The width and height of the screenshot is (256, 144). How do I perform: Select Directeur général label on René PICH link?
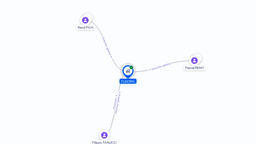pos(107,46)
